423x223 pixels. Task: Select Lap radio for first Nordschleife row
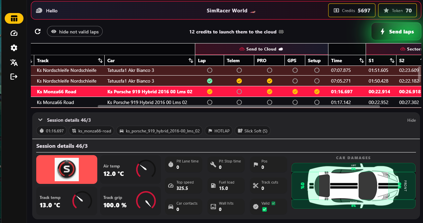(210, 70)
